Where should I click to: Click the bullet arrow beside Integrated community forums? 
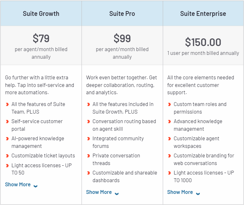pyautogui.click(x=88, y=139)
